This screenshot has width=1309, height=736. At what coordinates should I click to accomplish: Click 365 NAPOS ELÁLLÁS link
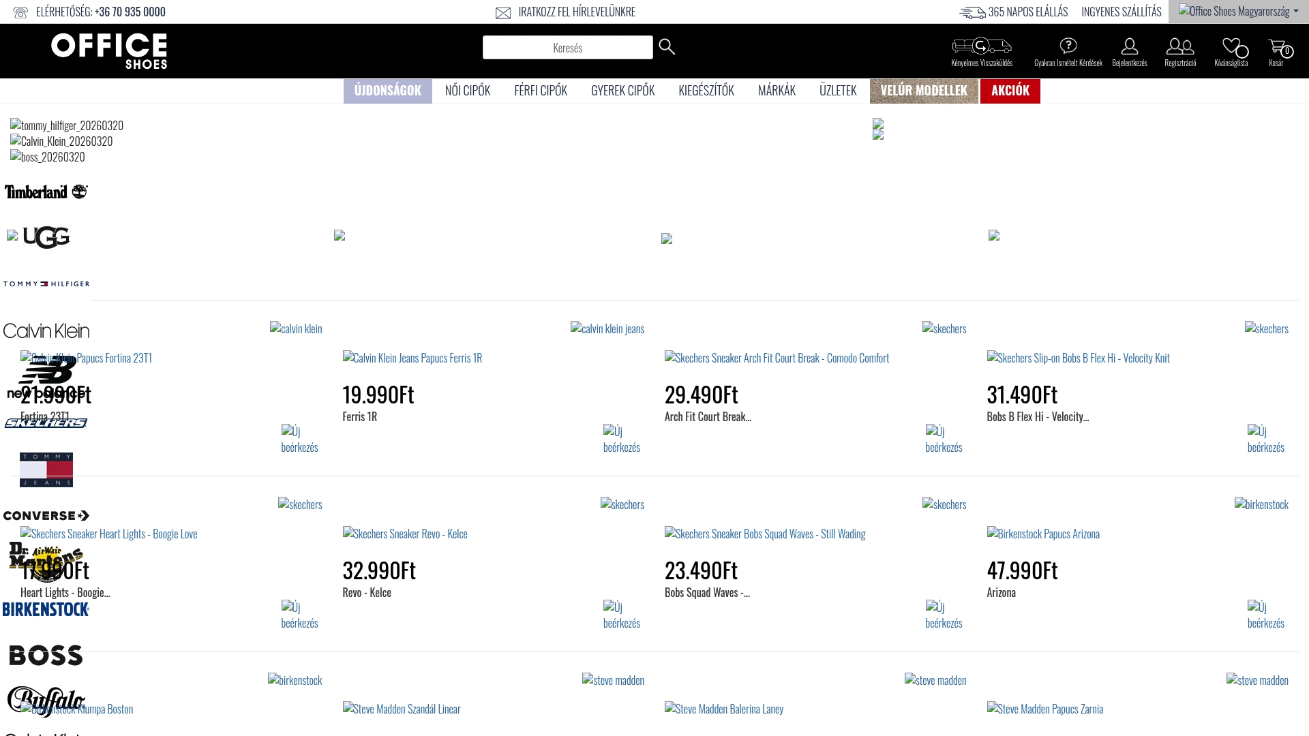tap(1028, 12)
